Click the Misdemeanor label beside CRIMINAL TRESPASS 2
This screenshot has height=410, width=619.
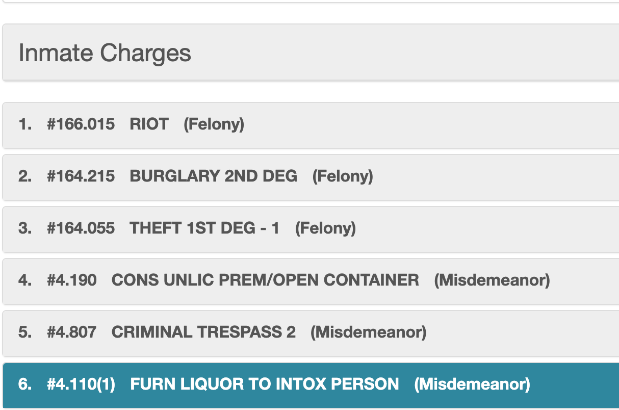(369, 332)
